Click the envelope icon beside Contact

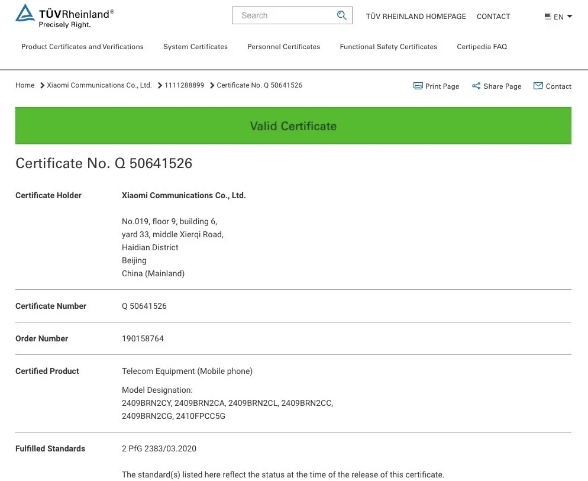click(x=538, y=86)
